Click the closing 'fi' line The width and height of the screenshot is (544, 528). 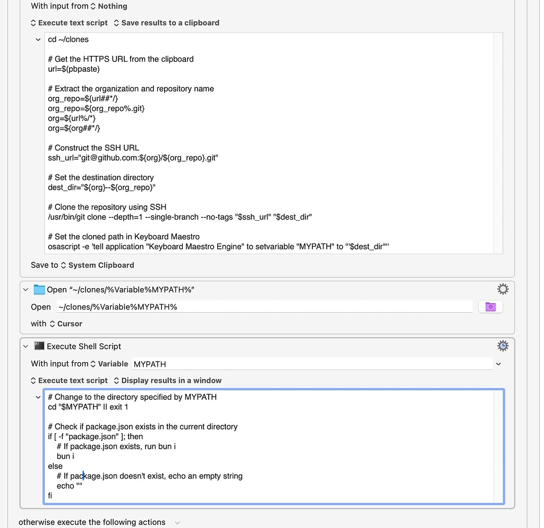[50, 496]
